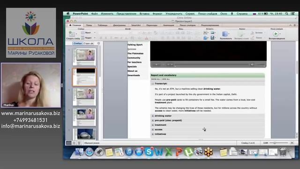Image resolution: width=300 pixels, height=169 pixels.
Task: Switch to normal view icon in status bar
Action: (x=68, y=143)
